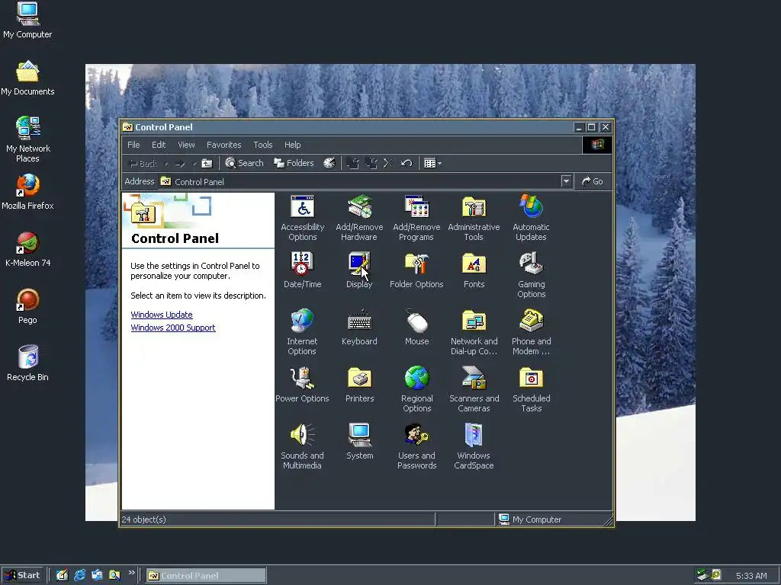Select the Mozilla Firefox desktop shortcut
Image resolution: width=781 pixels, height=585 pixels.
click(x=27, y=192)
